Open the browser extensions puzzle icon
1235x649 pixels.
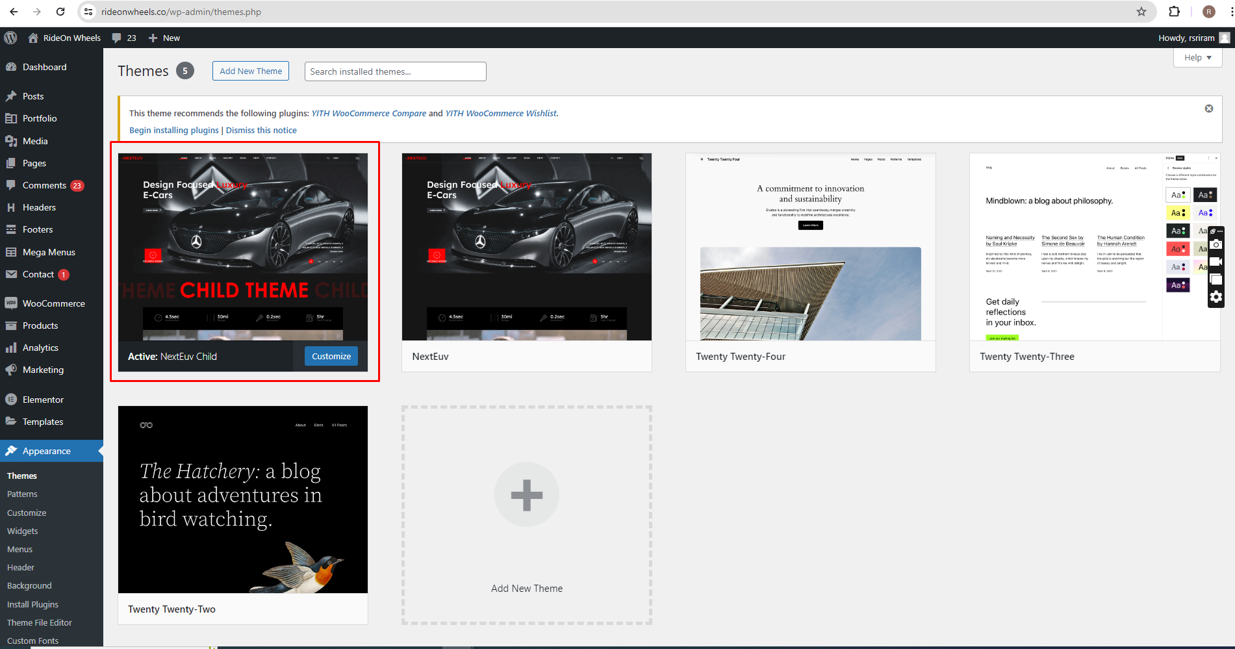(1175, 12)
